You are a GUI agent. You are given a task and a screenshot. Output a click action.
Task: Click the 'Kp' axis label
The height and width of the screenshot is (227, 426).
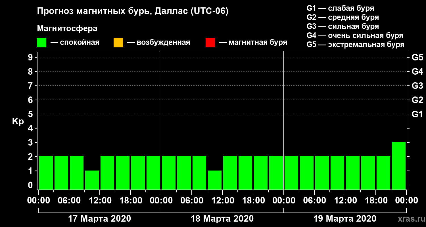[x=18, y=121]
